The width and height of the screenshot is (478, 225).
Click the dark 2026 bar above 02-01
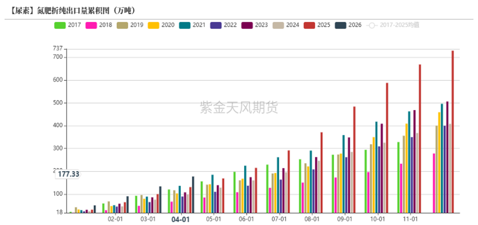127,205
